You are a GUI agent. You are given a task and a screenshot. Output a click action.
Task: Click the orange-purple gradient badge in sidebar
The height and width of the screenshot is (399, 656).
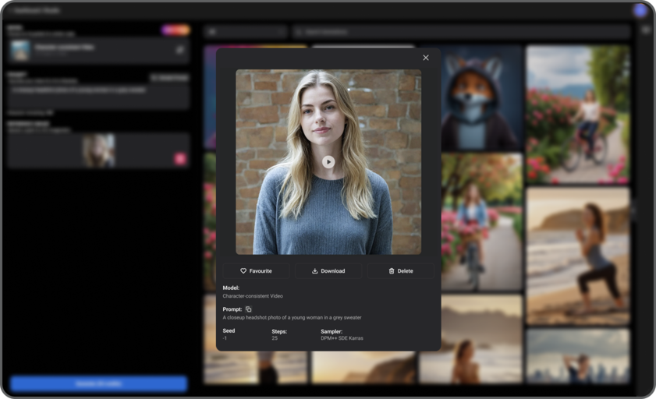pos(176,30)
